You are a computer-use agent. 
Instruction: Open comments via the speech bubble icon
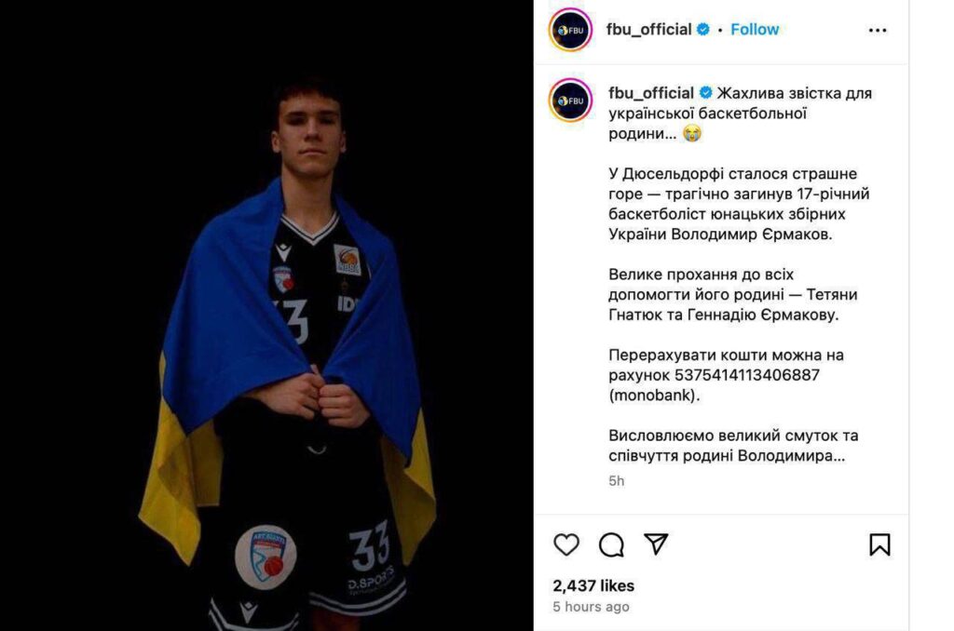pyautogui.click(x=611, y=544)
